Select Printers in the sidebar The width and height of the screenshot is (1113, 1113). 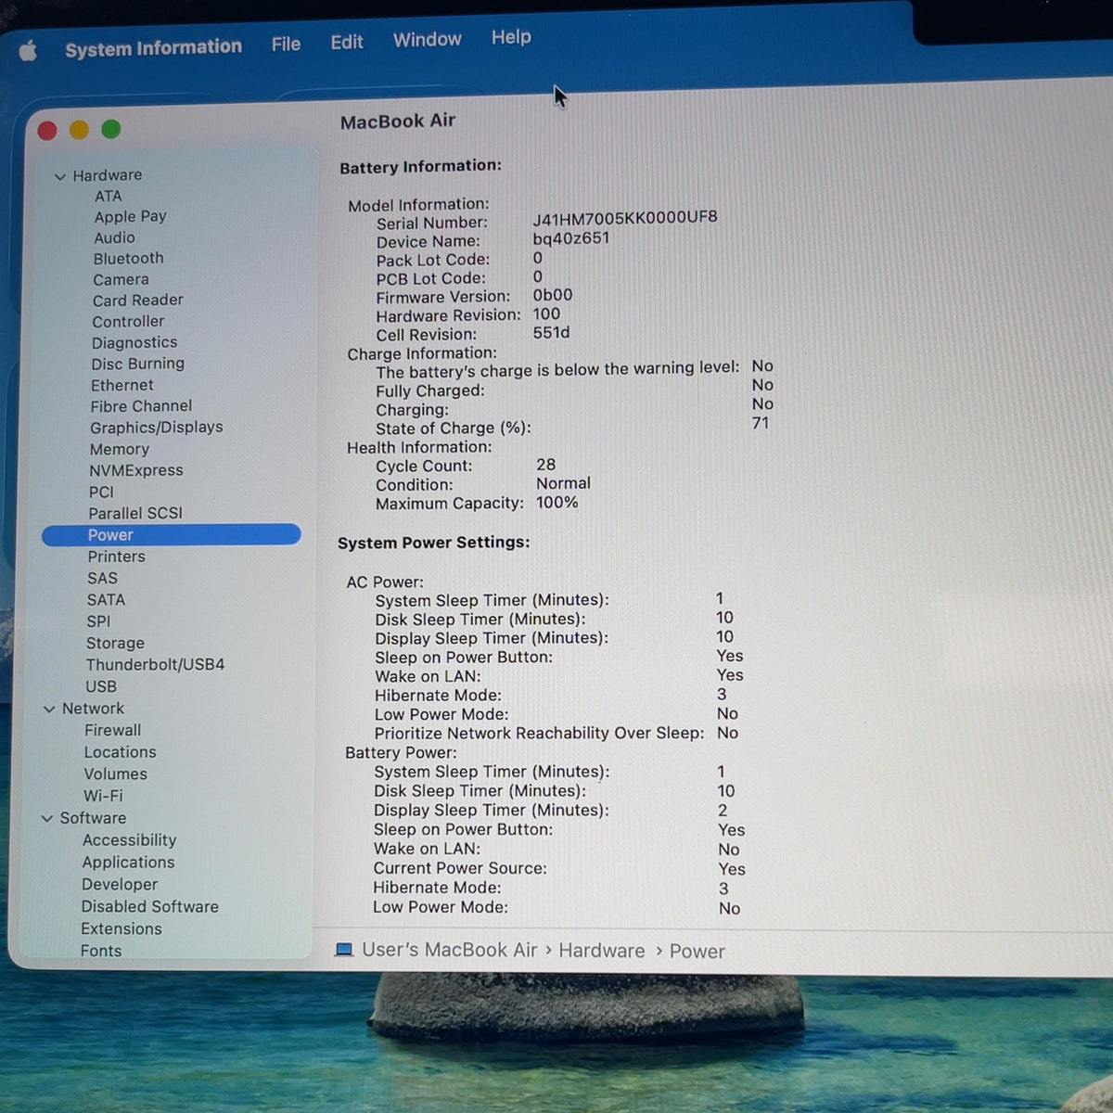(116, 556)
